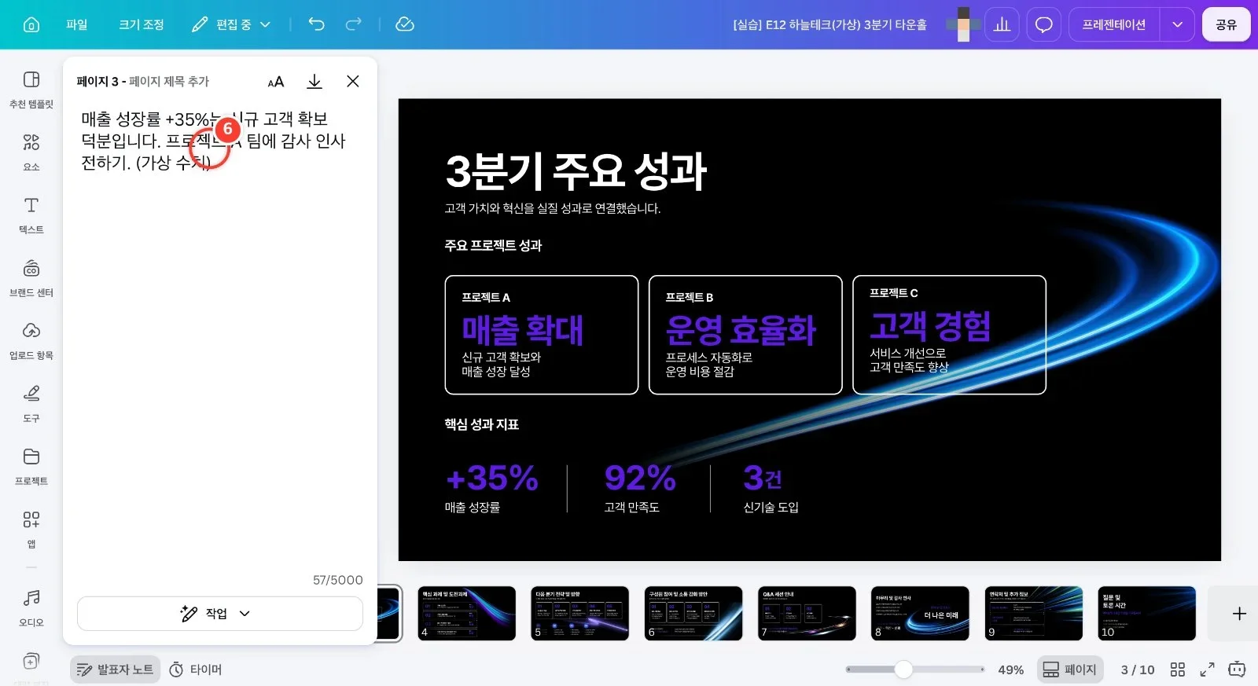Open the assistant icon at bottom right
This screenshot has height=686, width=1258.
pyautogui.click(x=1237, y=669)
